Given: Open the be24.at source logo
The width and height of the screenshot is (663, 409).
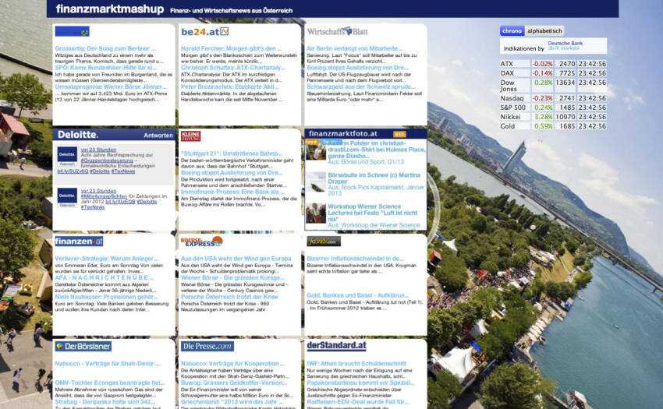Looking at the screenshot, I should 204,32.
